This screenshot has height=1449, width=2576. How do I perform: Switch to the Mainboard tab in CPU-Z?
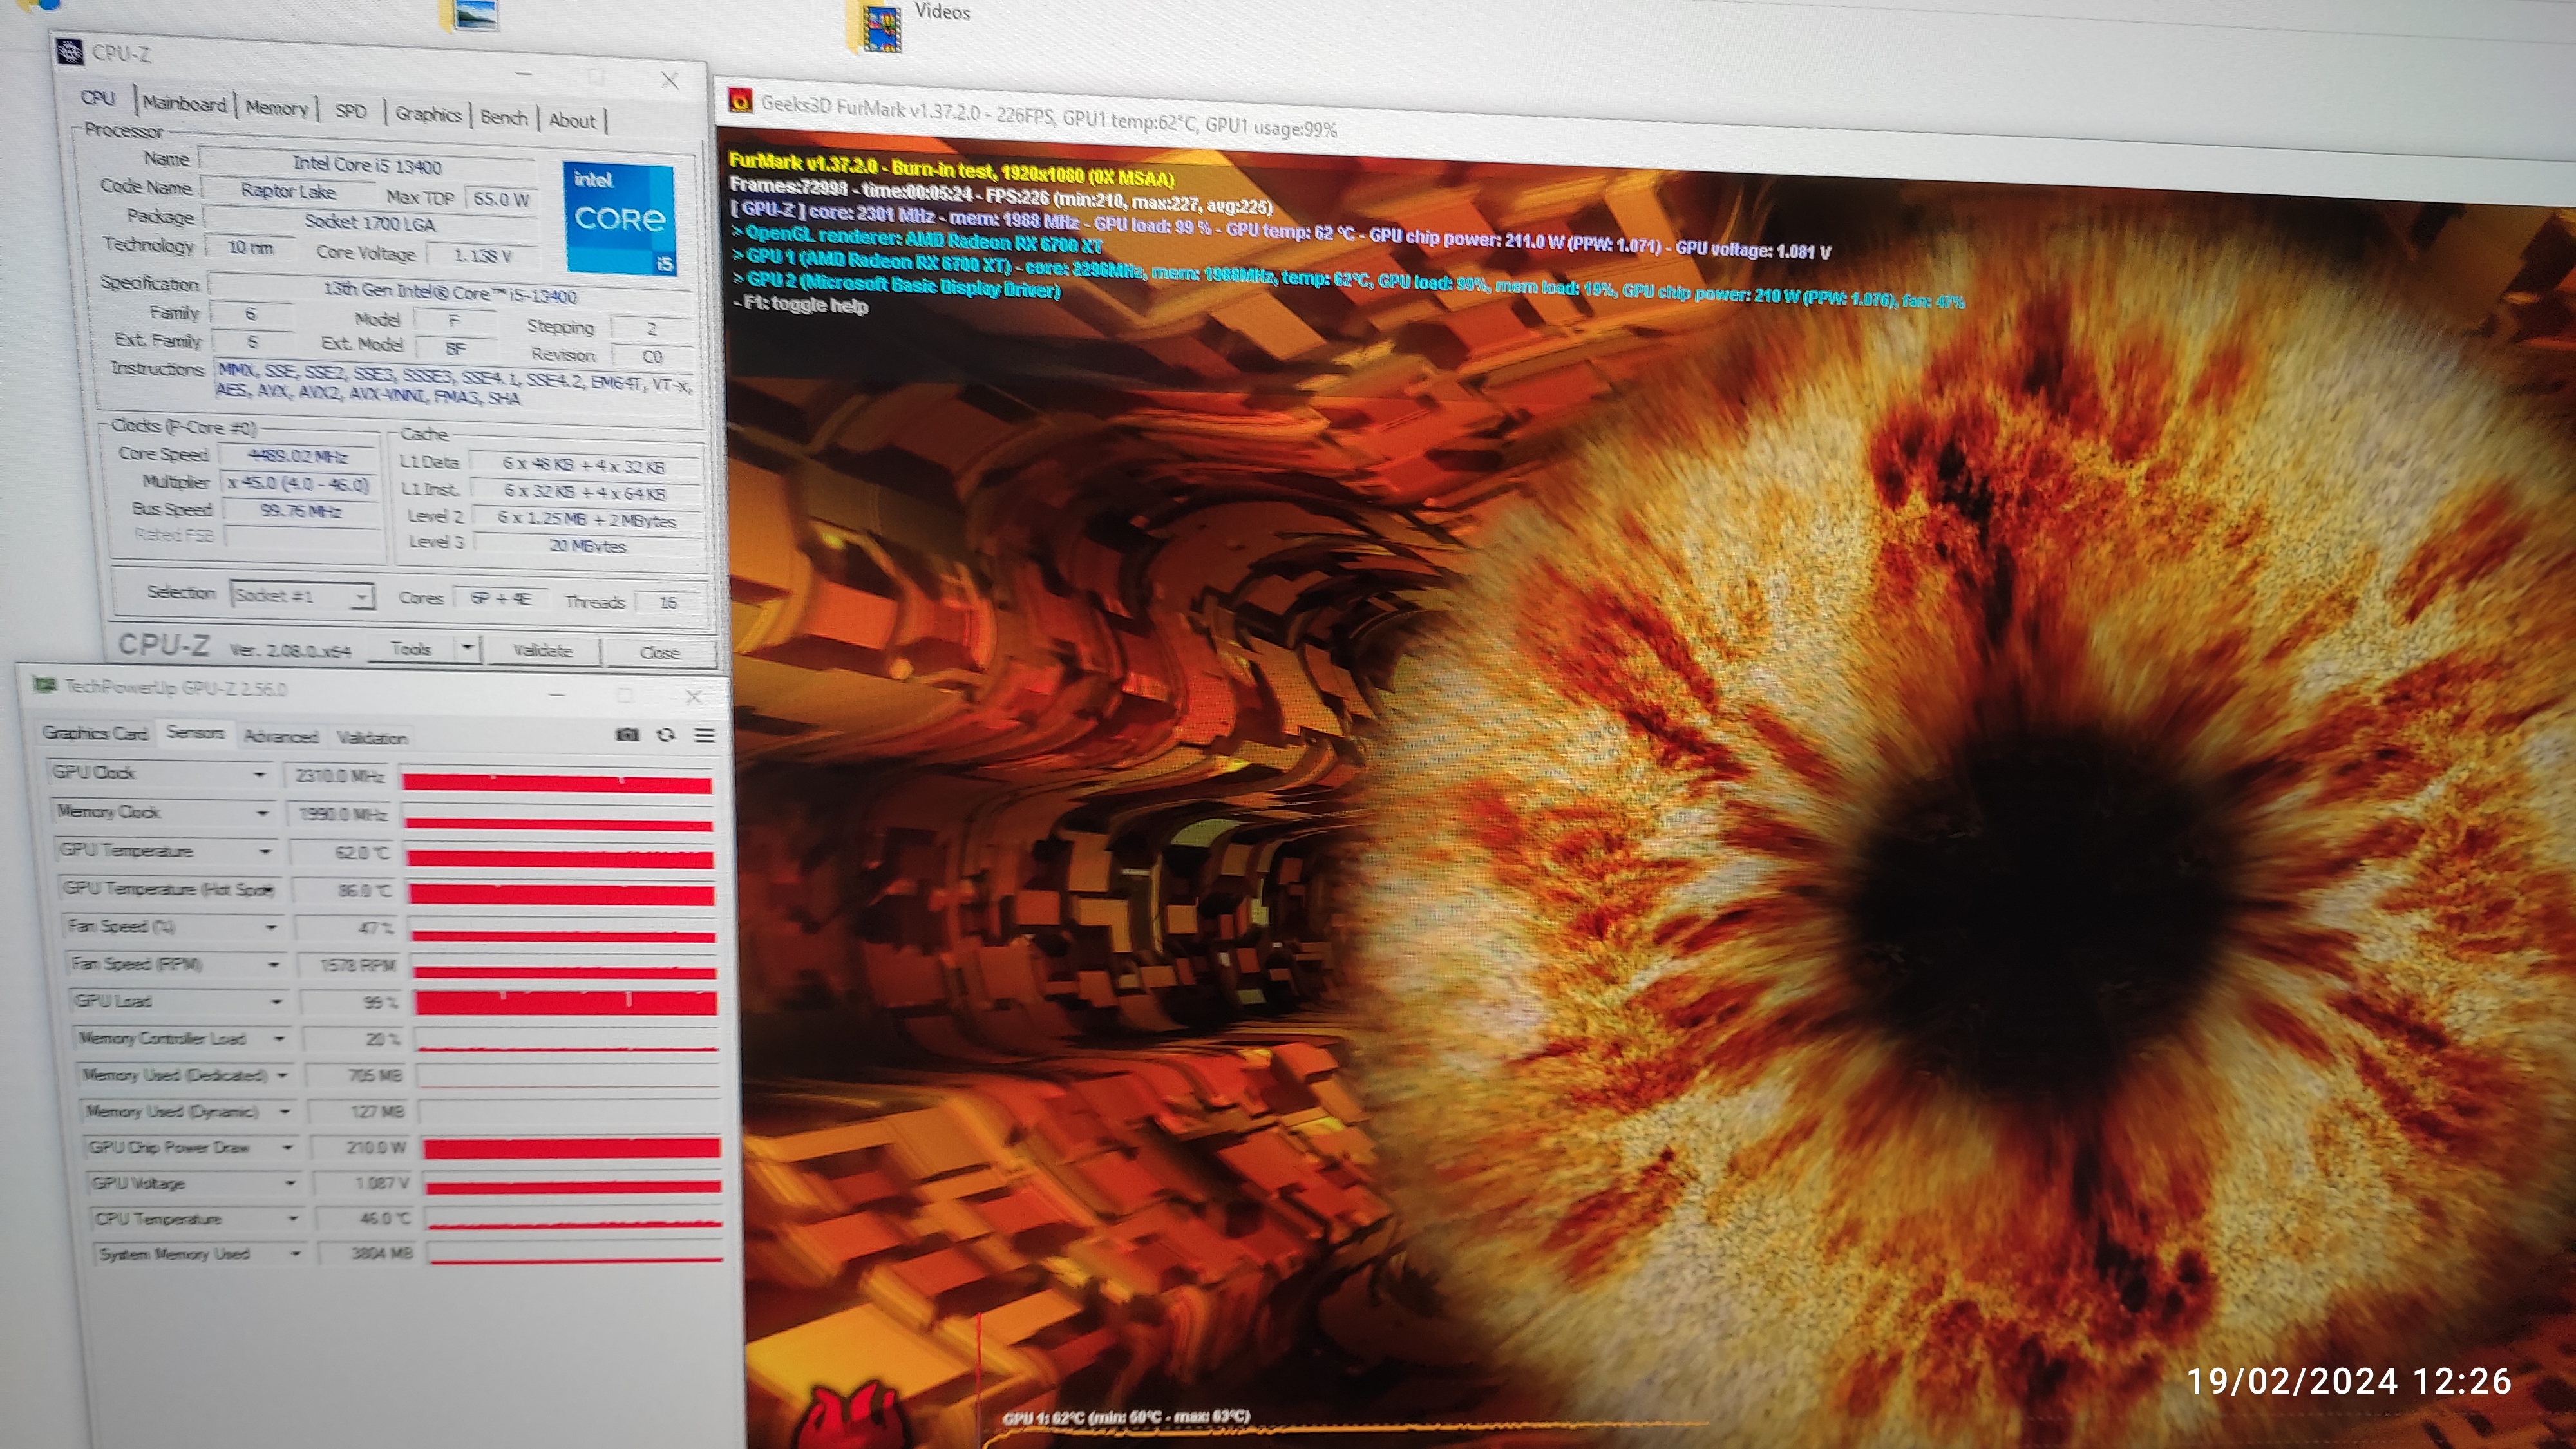pyautogui.click(x=185, y=103)
